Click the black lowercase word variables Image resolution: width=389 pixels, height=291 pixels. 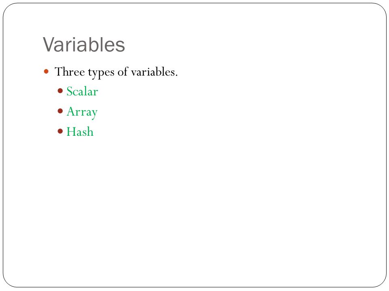(x=153, y=72)
